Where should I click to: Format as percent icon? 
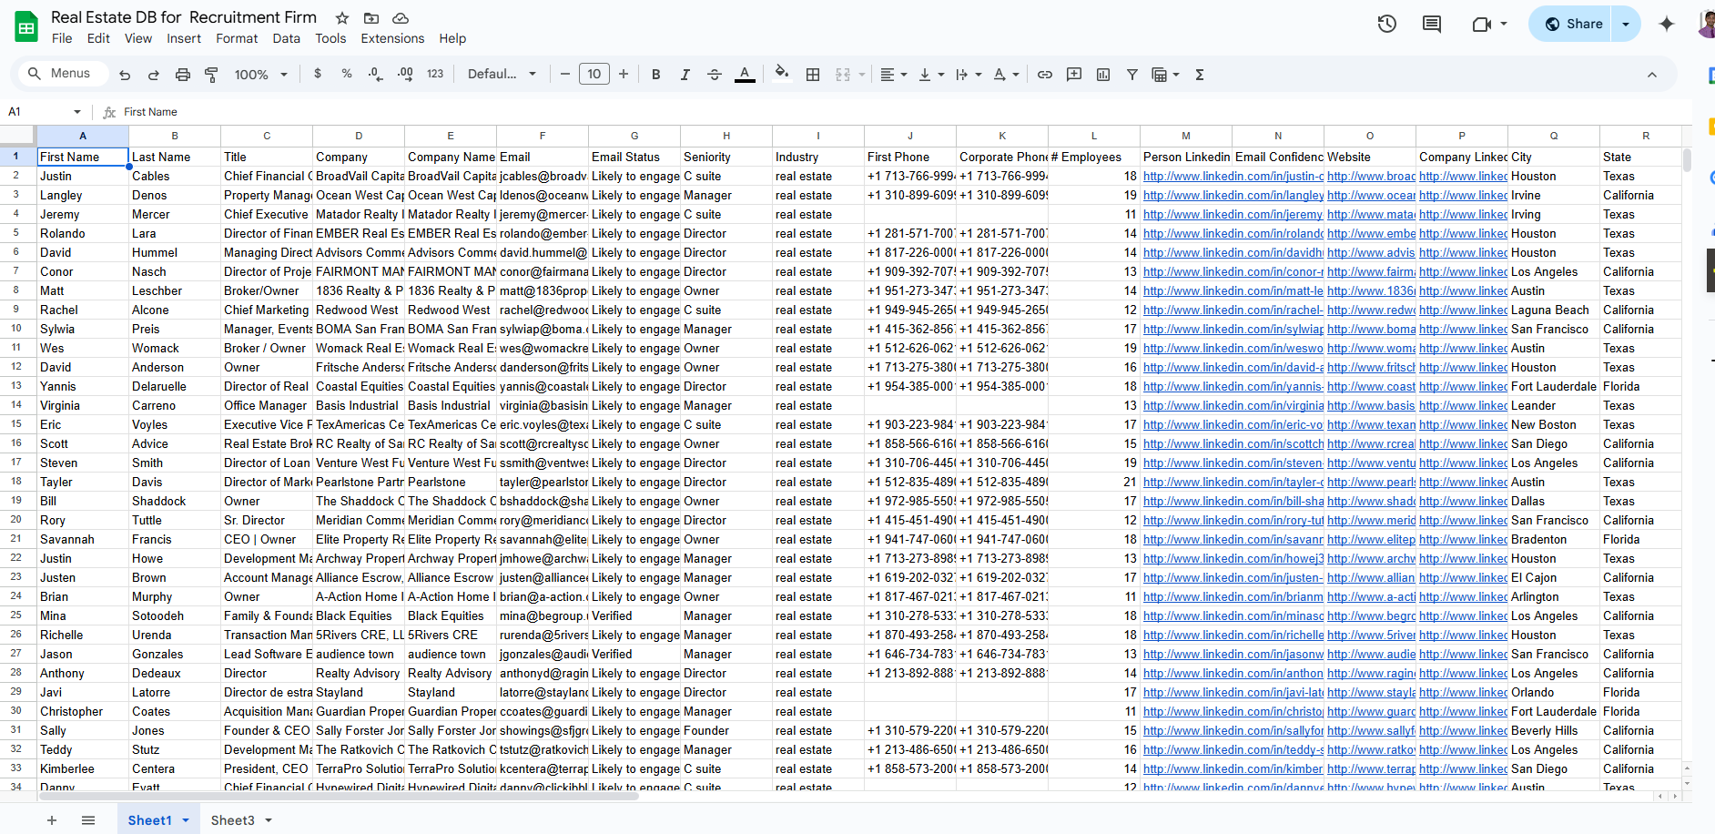click(347, 74)
